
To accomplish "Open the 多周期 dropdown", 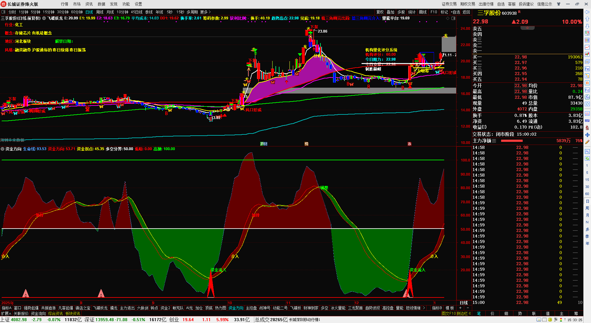I will (192, 12).
